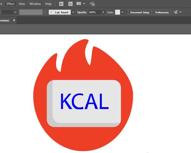The image size is (191, 153).
Task: Click the align-to-selection icon beside Preferences
Action: [x=176, y=12]
